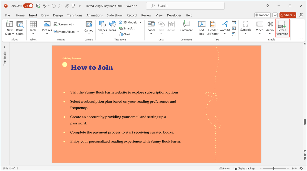Click the lightbulb help icon
307x171 pixels.
point(268,6)
